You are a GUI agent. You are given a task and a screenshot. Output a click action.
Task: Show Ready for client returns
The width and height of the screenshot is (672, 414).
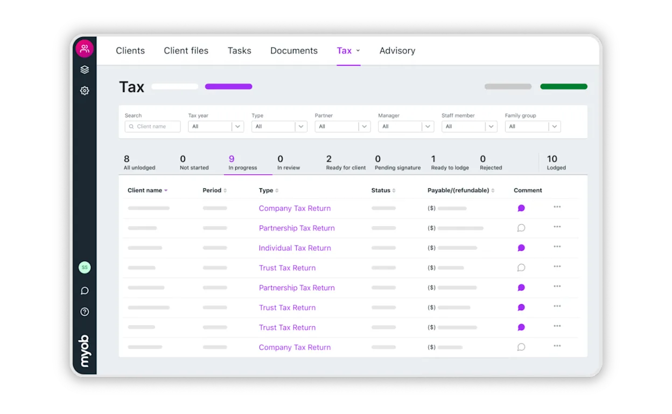346,163
